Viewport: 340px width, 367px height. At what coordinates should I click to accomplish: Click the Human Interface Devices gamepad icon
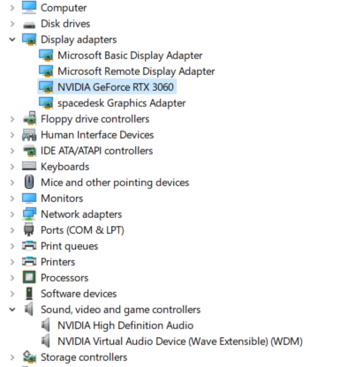point(29,135)
